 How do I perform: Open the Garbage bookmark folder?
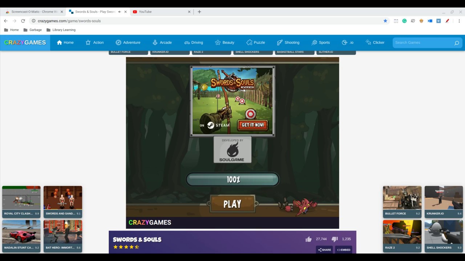coord(32,30)
